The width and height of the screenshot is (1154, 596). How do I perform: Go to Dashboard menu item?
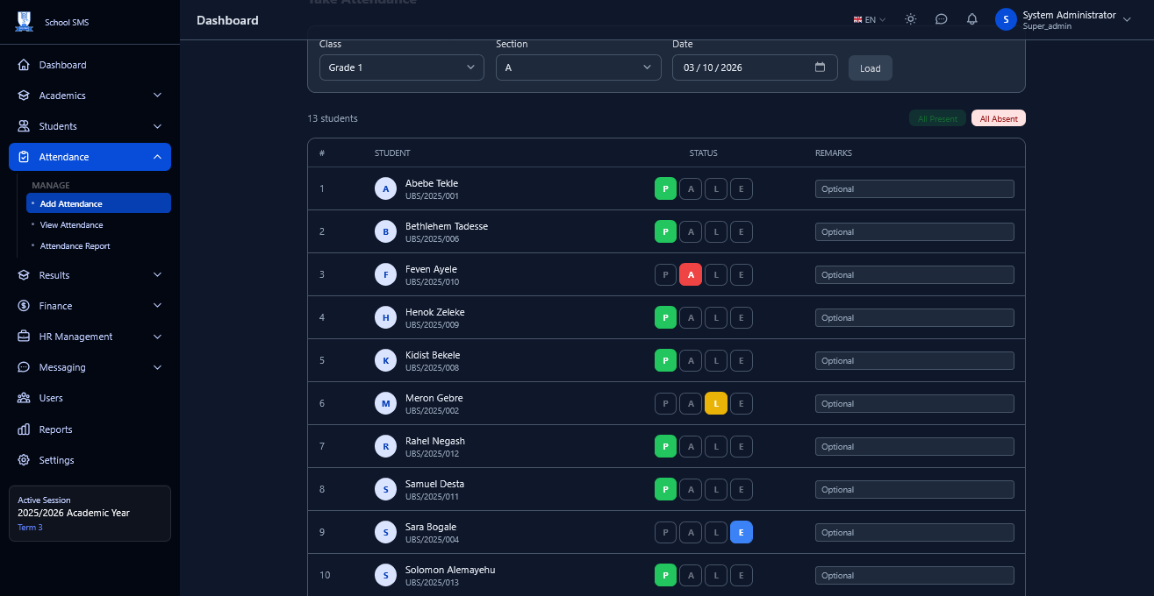pyautogui.click(x=90, y=65)
